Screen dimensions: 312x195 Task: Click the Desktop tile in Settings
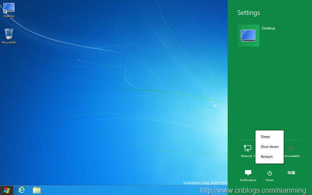pyautogui.click(x=248, y=36)
